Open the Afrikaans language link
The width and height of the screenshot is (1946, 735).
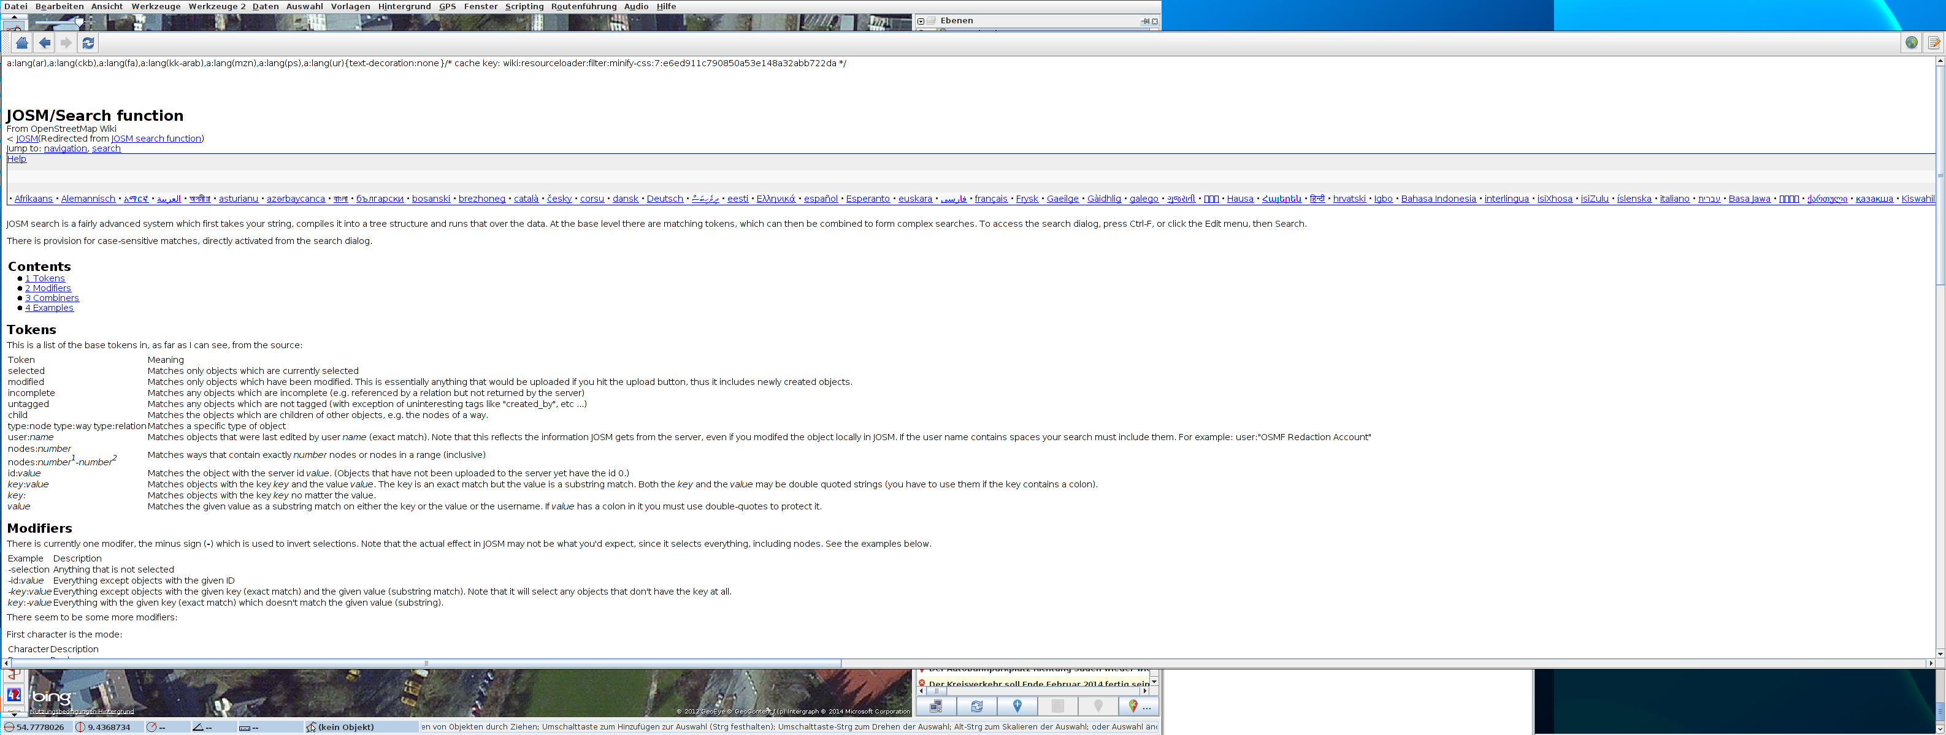pyautogui.click(x=34, y=199)
